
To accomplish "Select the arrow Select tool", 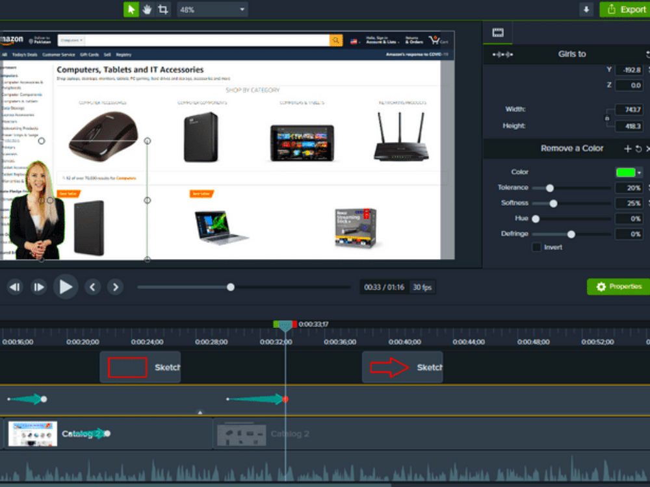I will coord(131,10).
